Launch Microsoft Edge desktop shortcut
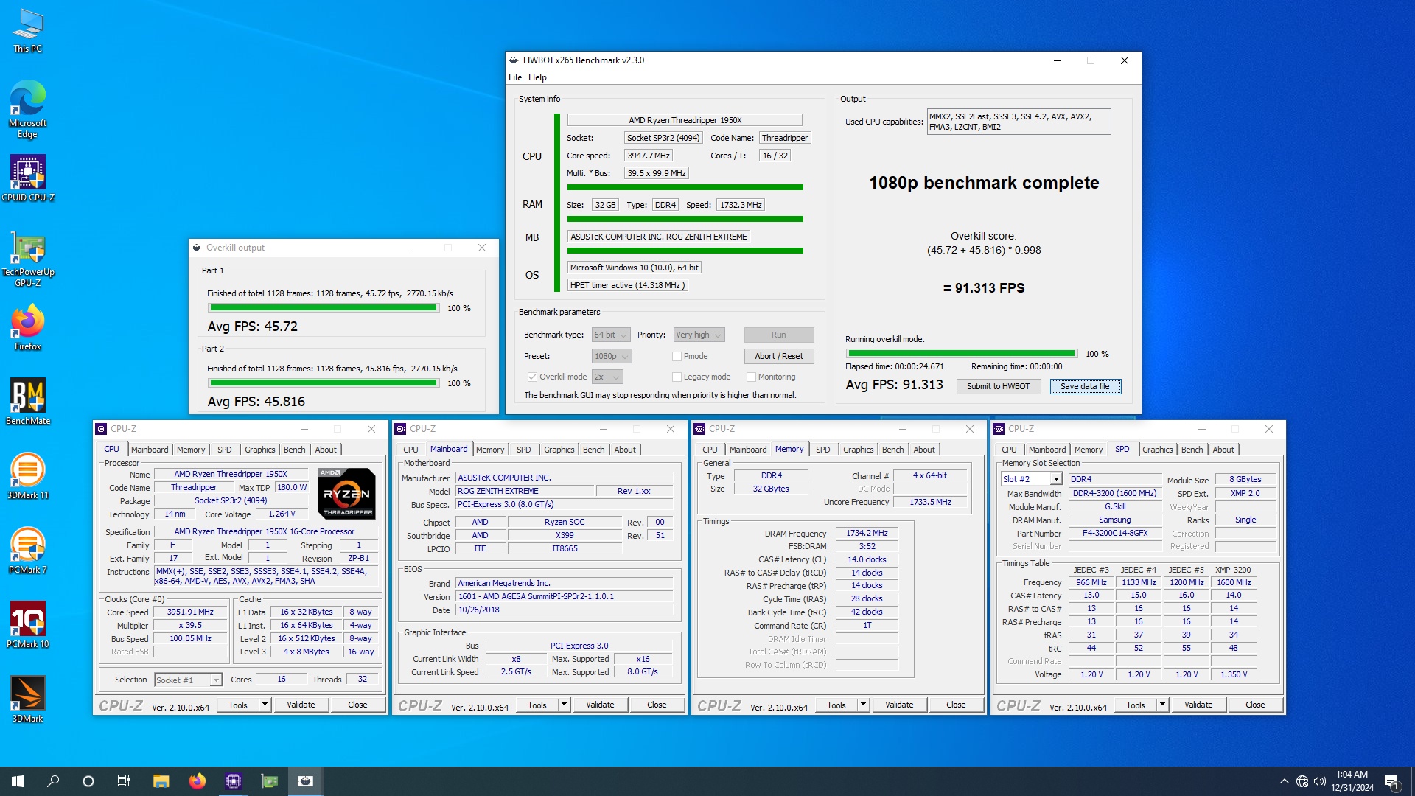The height and width of the screenshot is (796, 1415). (x=28, y=109)
